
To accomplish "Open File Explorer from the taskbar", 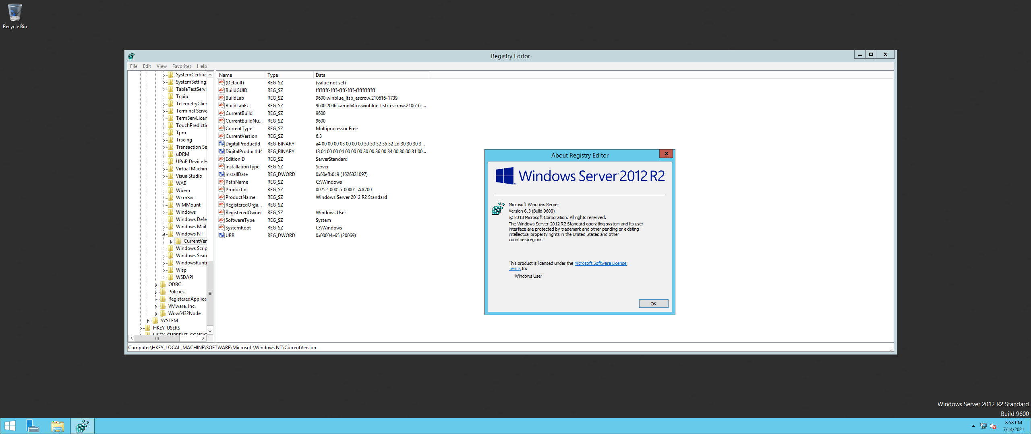I will tap(57, 426).
